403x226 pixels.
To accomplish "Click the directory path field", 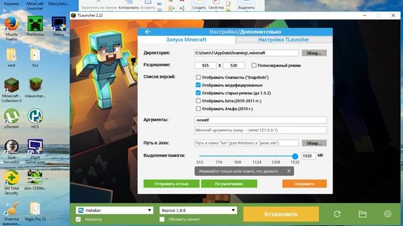I will (246, 53).
